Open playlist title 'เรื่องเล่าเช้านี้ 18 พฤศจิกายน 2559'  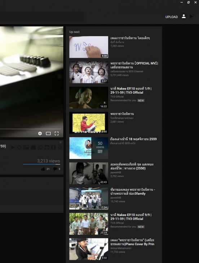point(133,139)
